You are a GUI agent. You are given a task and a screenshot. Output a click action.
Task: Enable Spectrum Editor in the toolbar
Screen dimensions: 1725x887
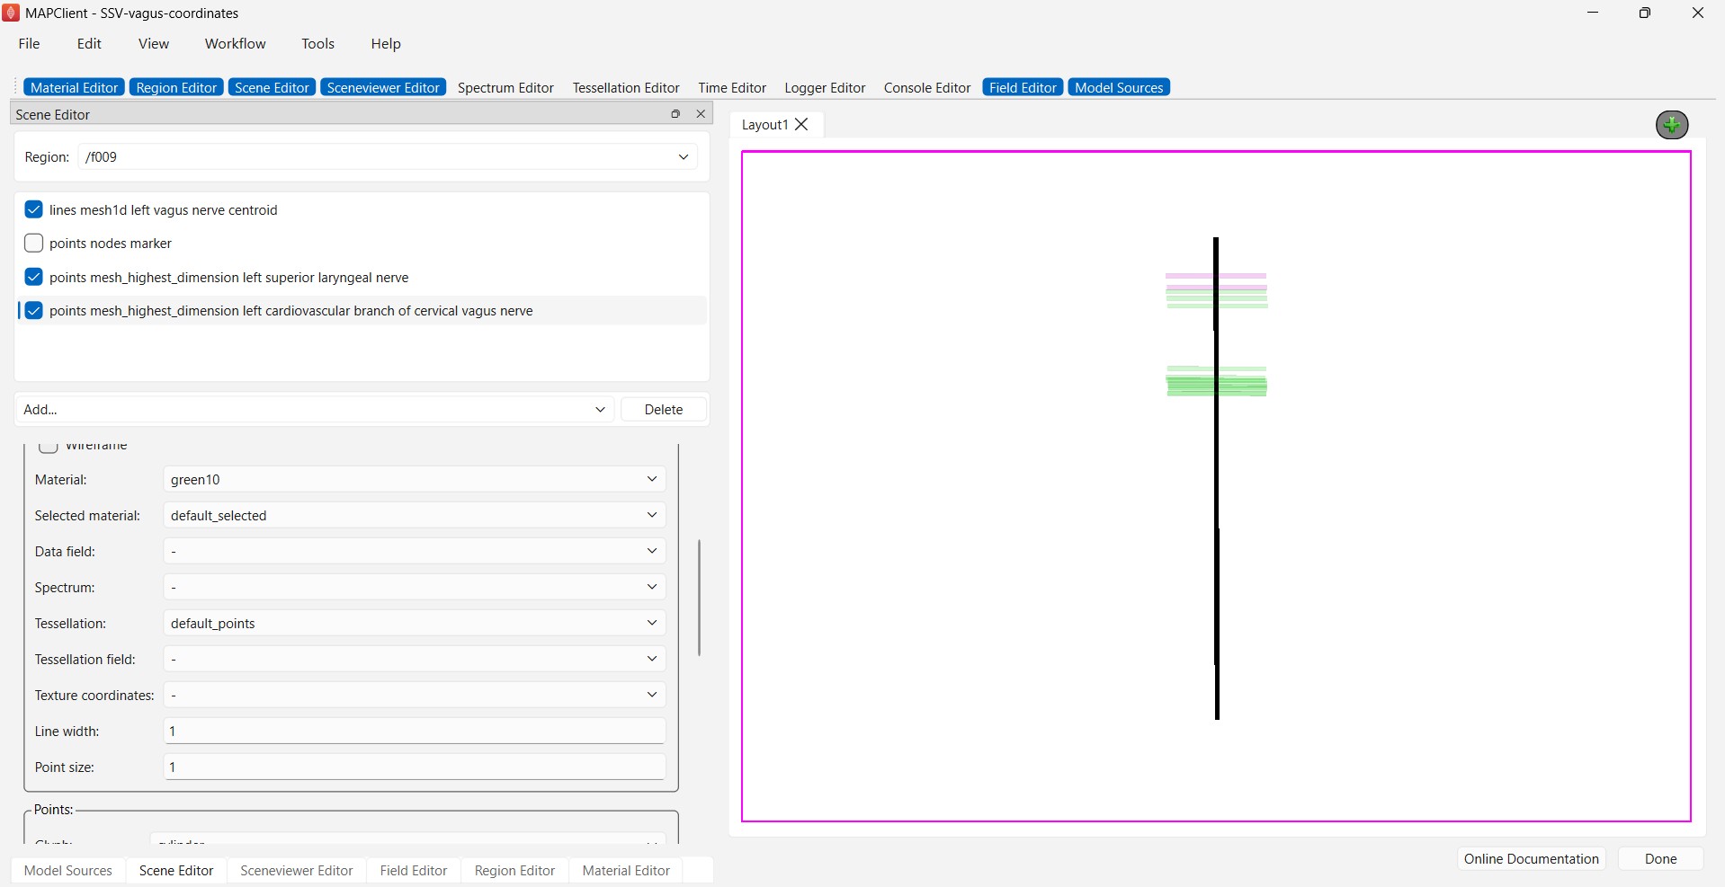coord(505,87)
